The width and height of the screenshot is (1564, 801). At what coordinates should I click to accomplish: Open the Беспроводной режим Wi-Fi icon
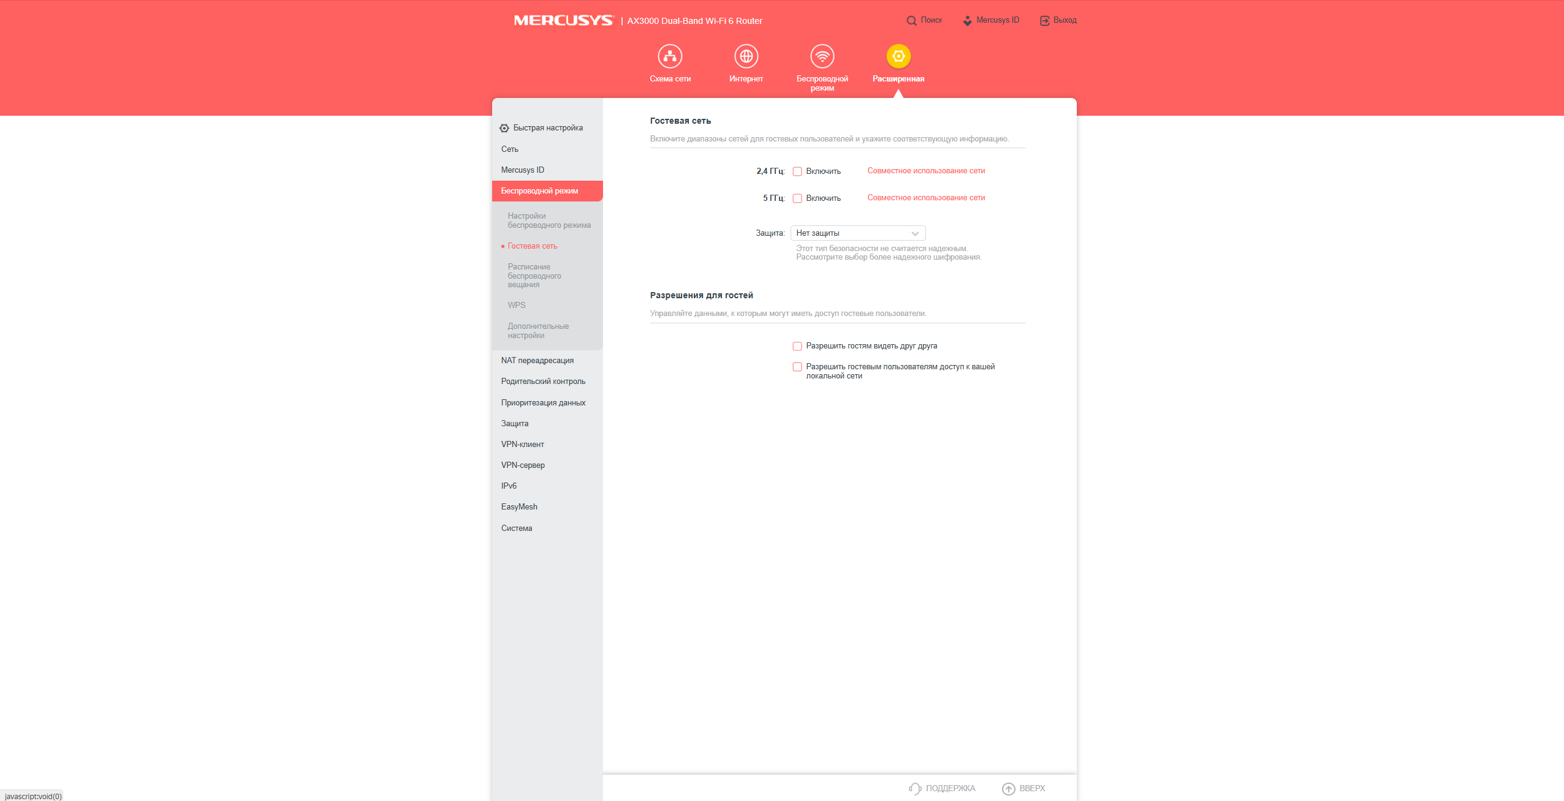(822, 56)
